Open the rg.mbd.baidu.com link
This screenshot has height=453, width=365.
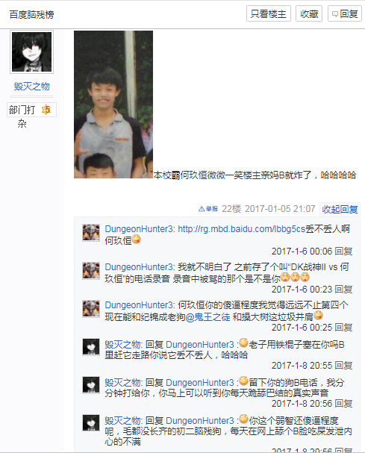click(x=242, y=229)
